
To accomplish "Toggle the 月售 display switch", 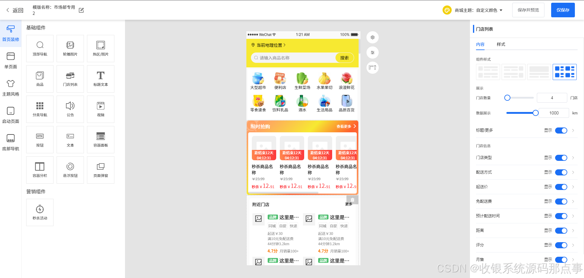I will coord(561,260).
